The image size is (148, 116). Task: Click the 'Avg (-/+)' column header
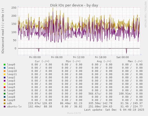(104, 61)
